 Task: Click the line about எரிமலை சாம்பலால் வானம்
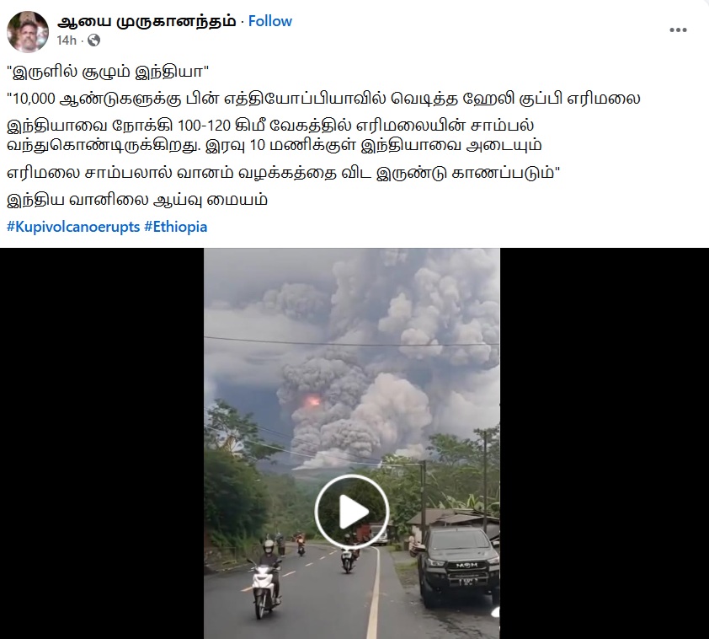pos(284,173)
